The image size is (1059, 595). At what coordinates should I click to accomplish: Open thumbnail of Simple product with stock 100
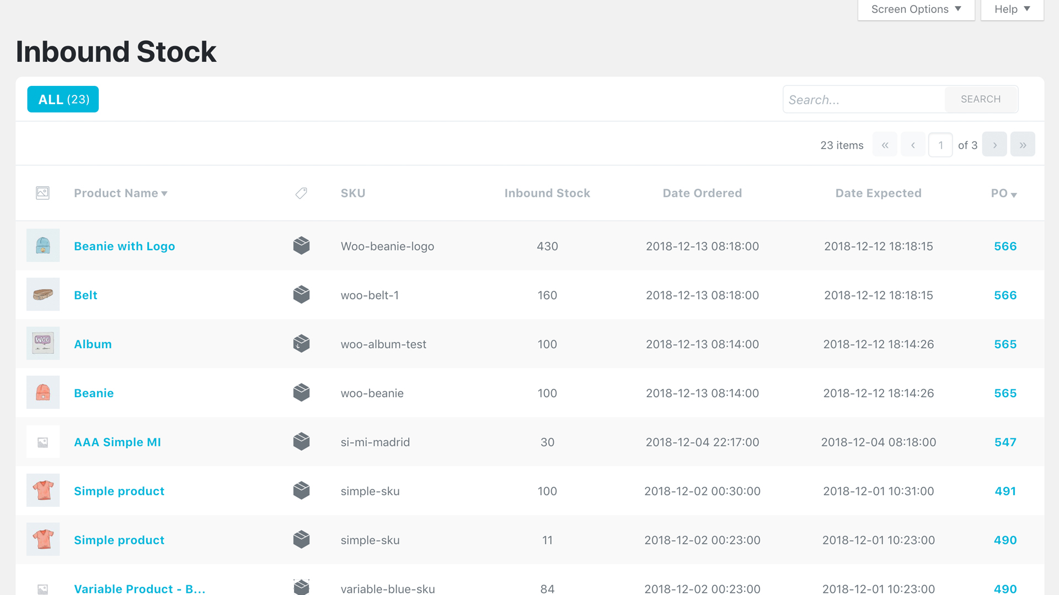43,490
